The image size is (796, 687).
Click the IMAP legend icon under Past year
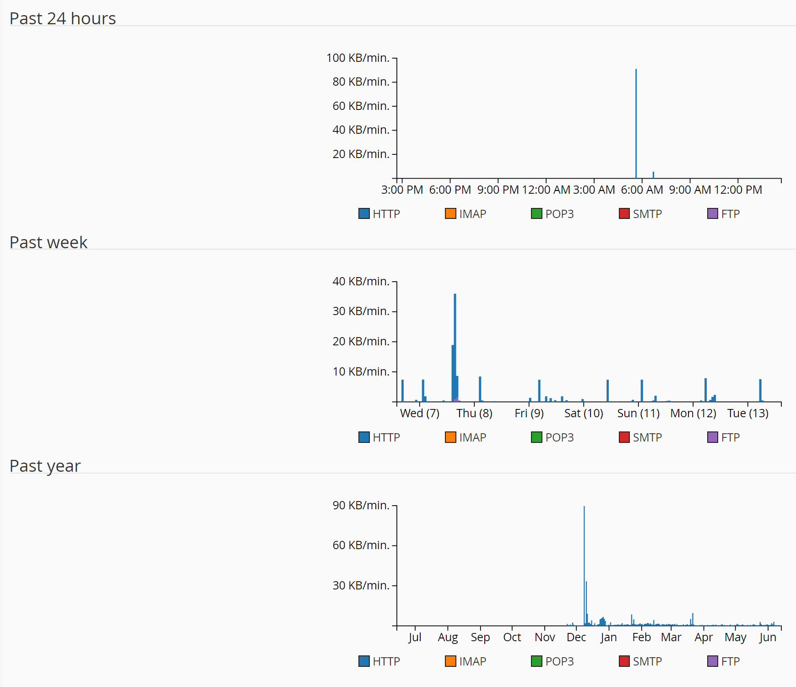[449, 661]
